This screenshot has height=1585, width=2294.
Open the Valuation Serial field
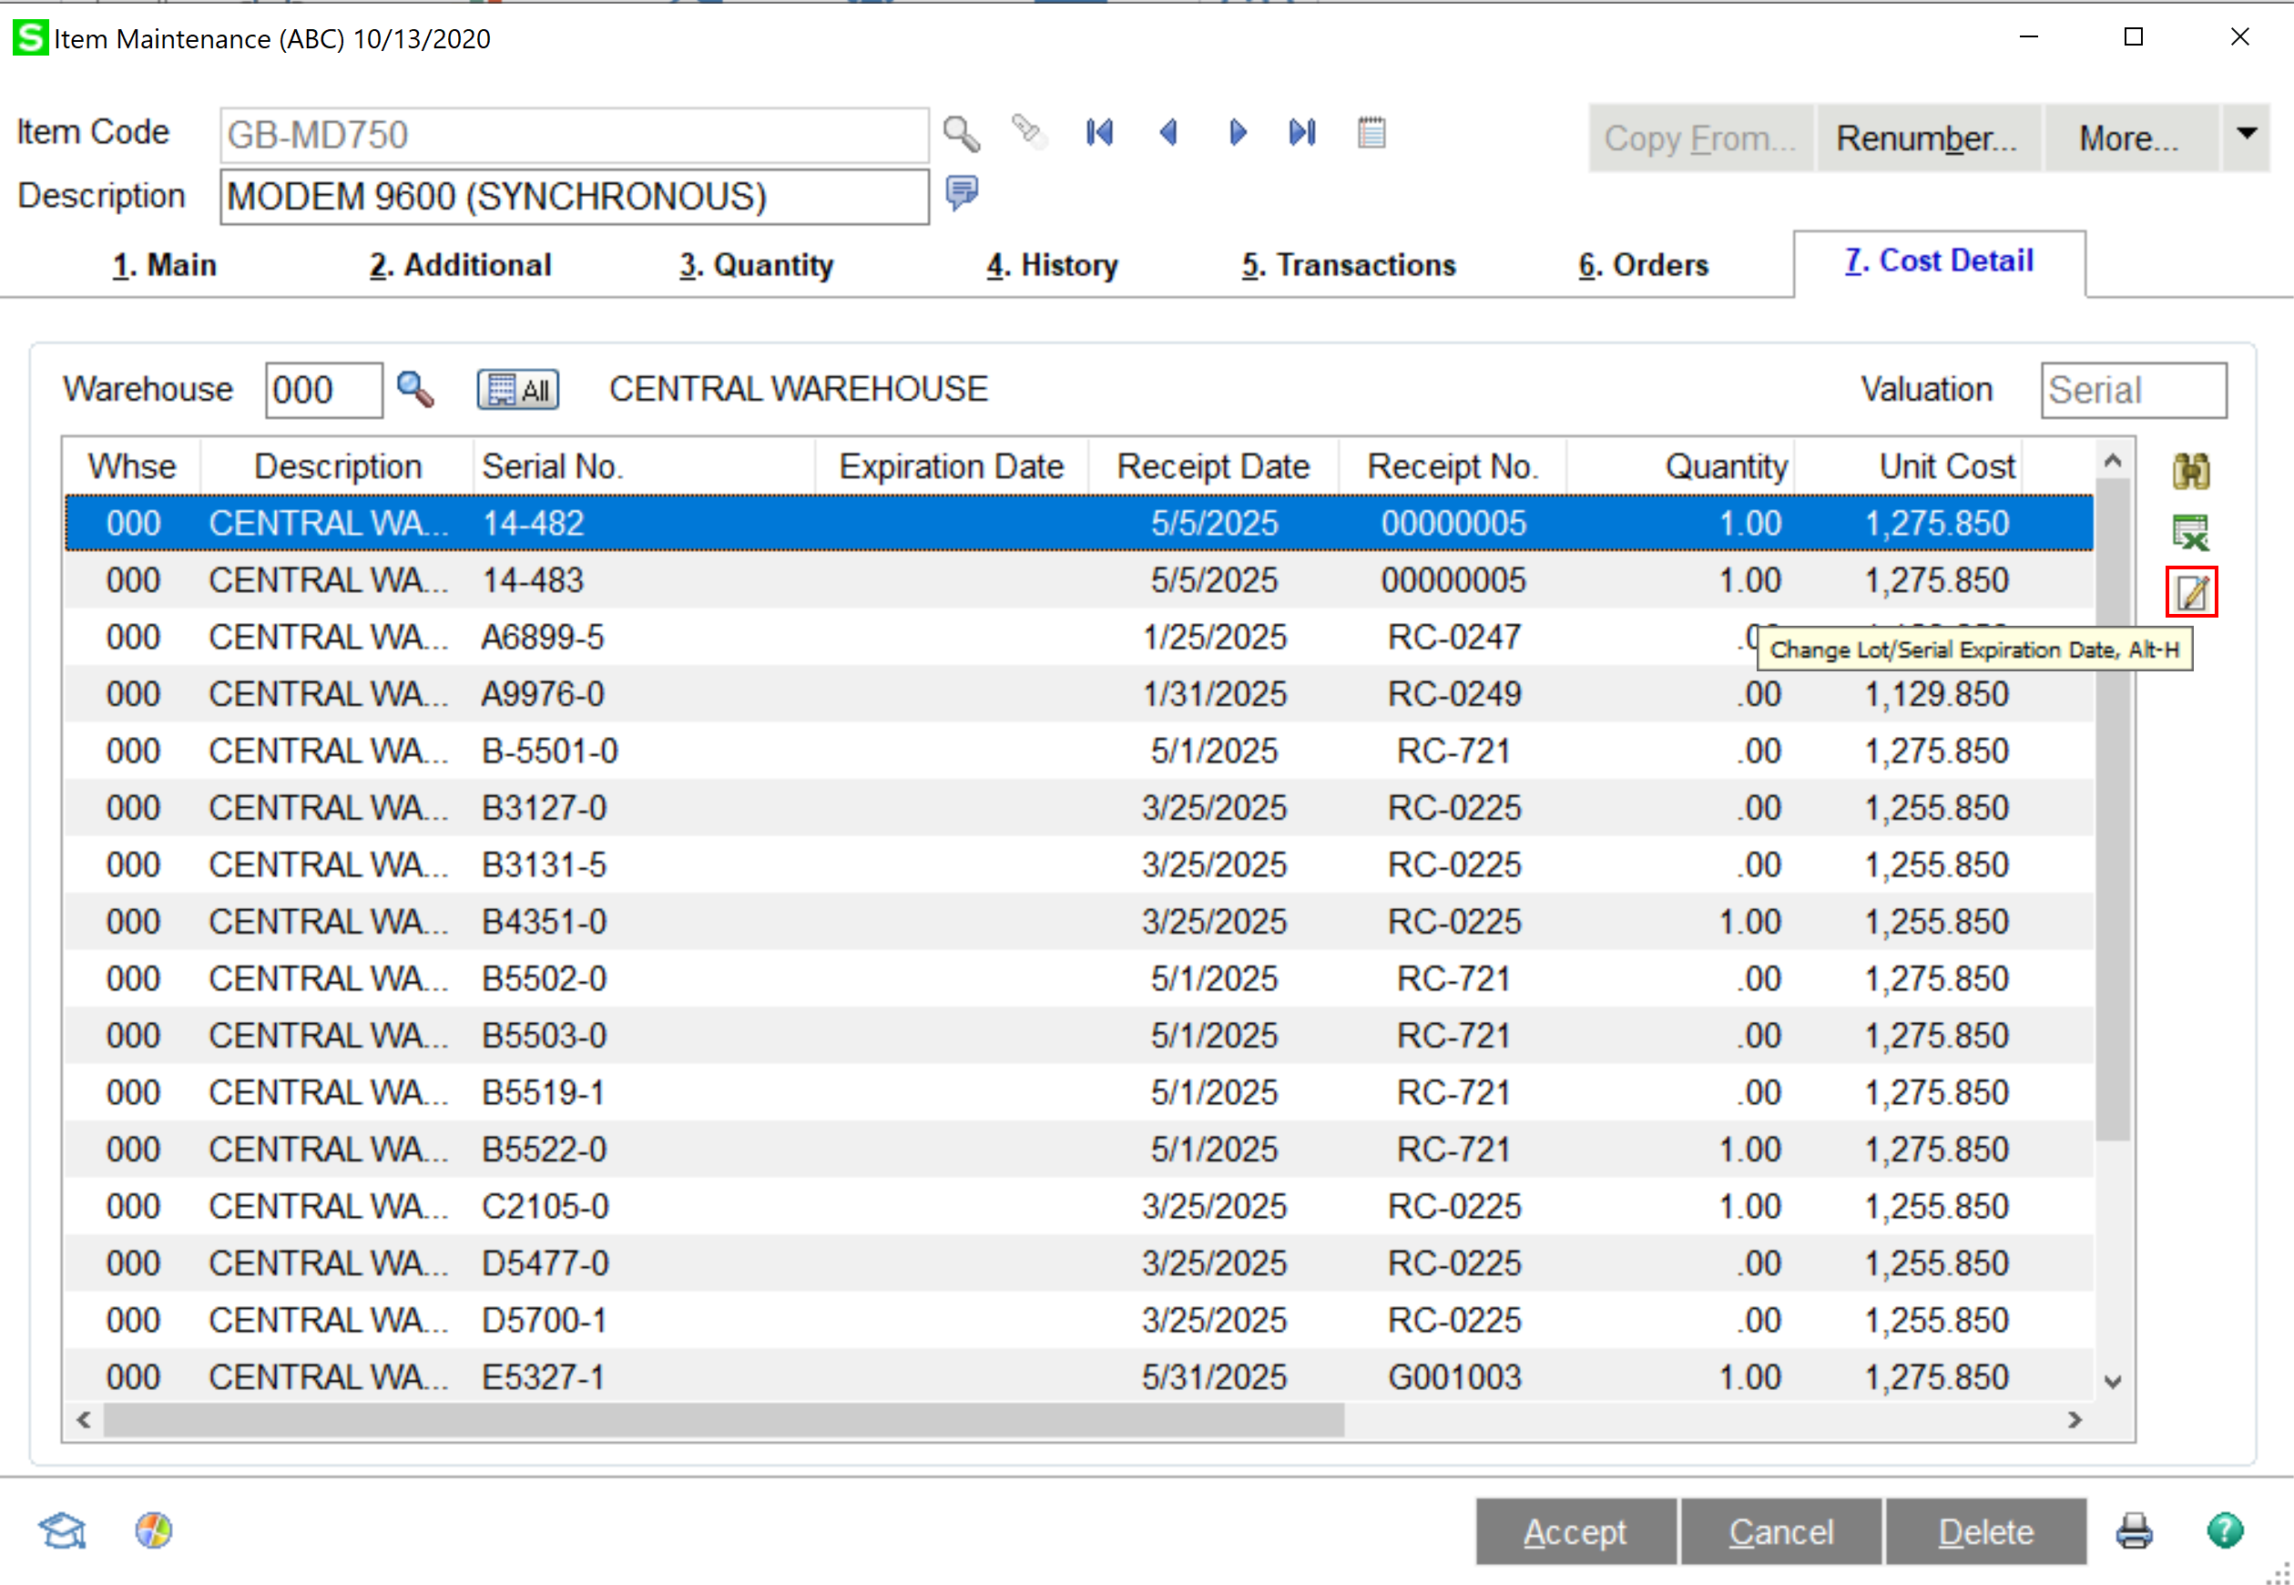2132,389
